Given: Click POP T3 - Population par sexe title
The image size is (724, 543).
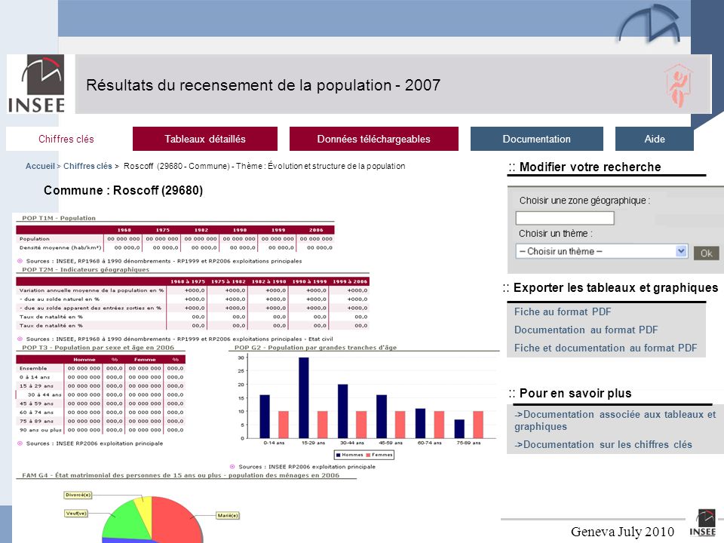Looking at the screenshot, I should click(x=98, y=347).
